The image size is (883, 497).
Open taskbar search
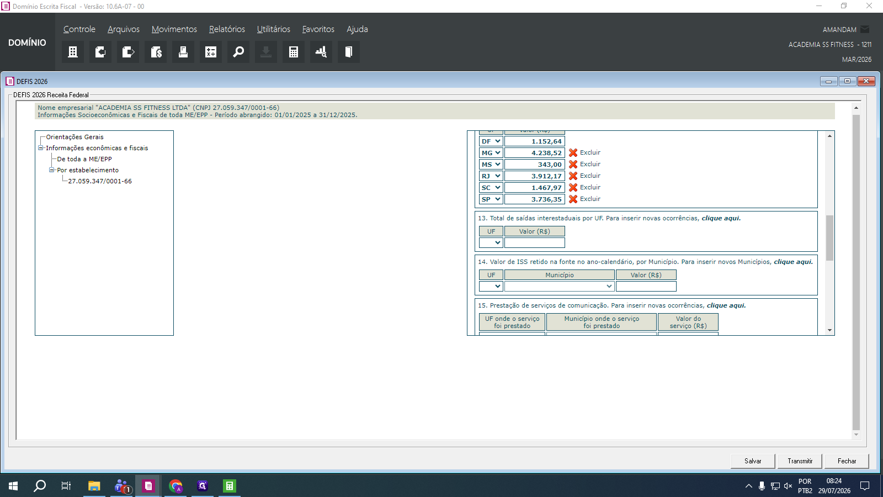coord(40,486)
